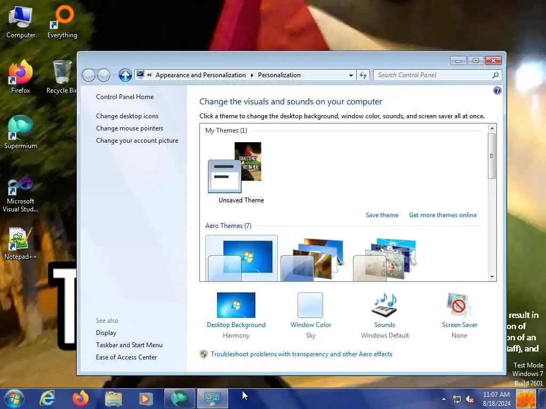Click the muted volume tray icon
546x409 pixels.
click(470, 399)
